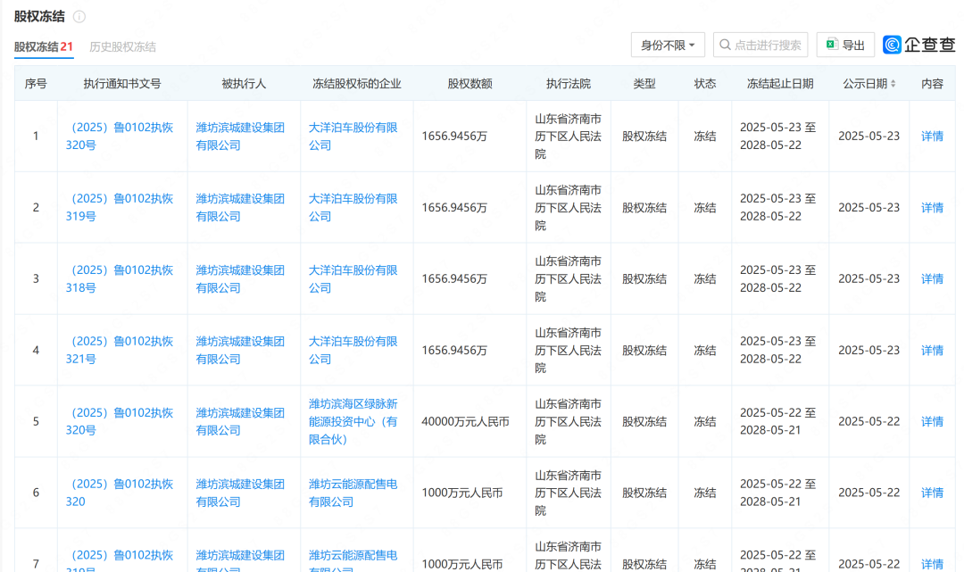View 详情 for row 2
The width and height of the screenshot is (964, 572).
tap(932, 208)
